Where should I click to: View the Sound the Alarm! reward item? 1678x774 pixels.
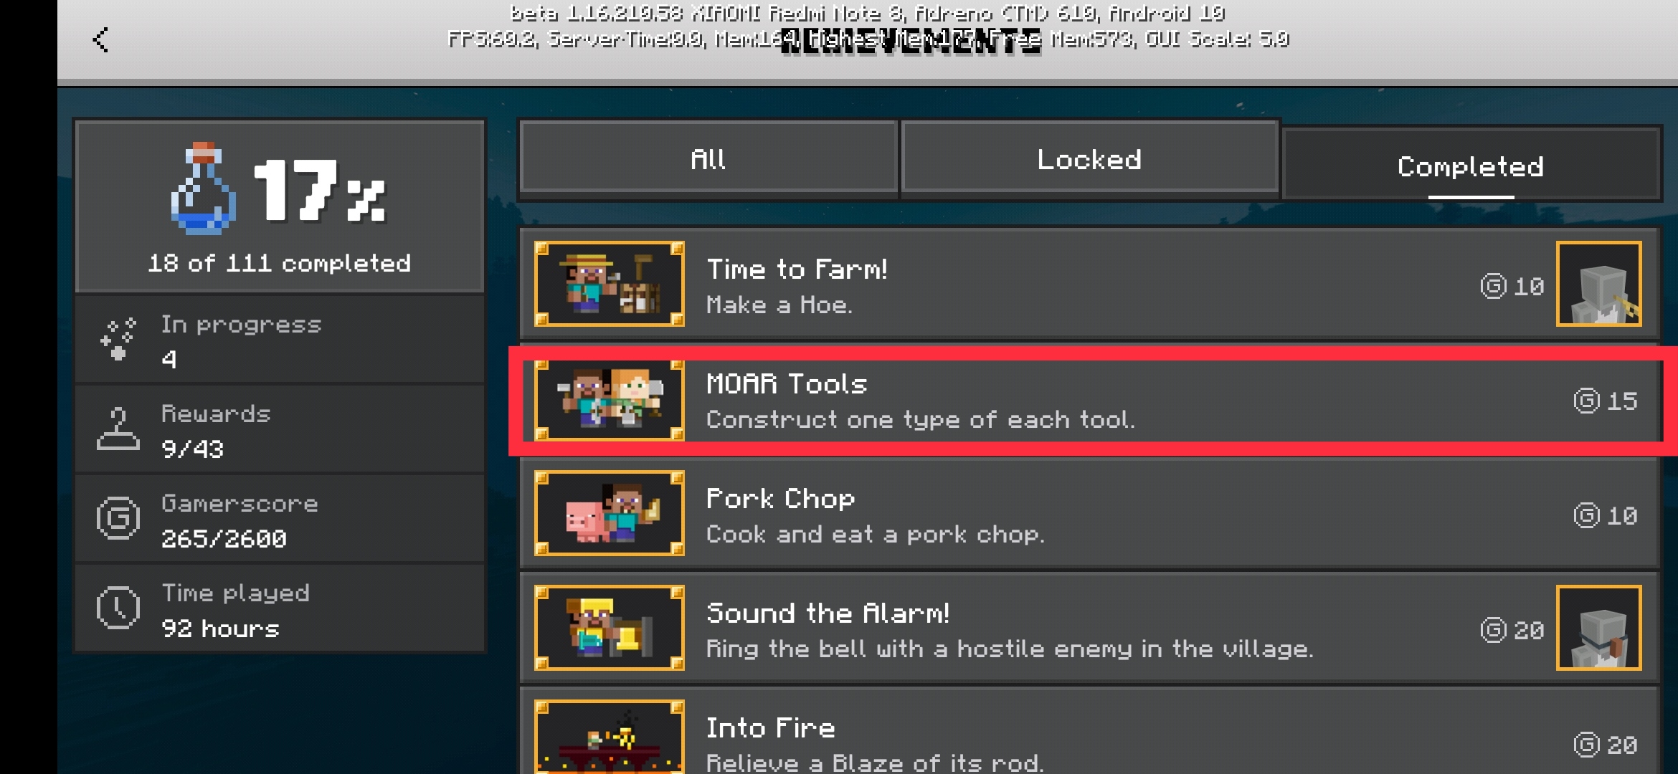pyautogui.click(x=1598, y=628)
